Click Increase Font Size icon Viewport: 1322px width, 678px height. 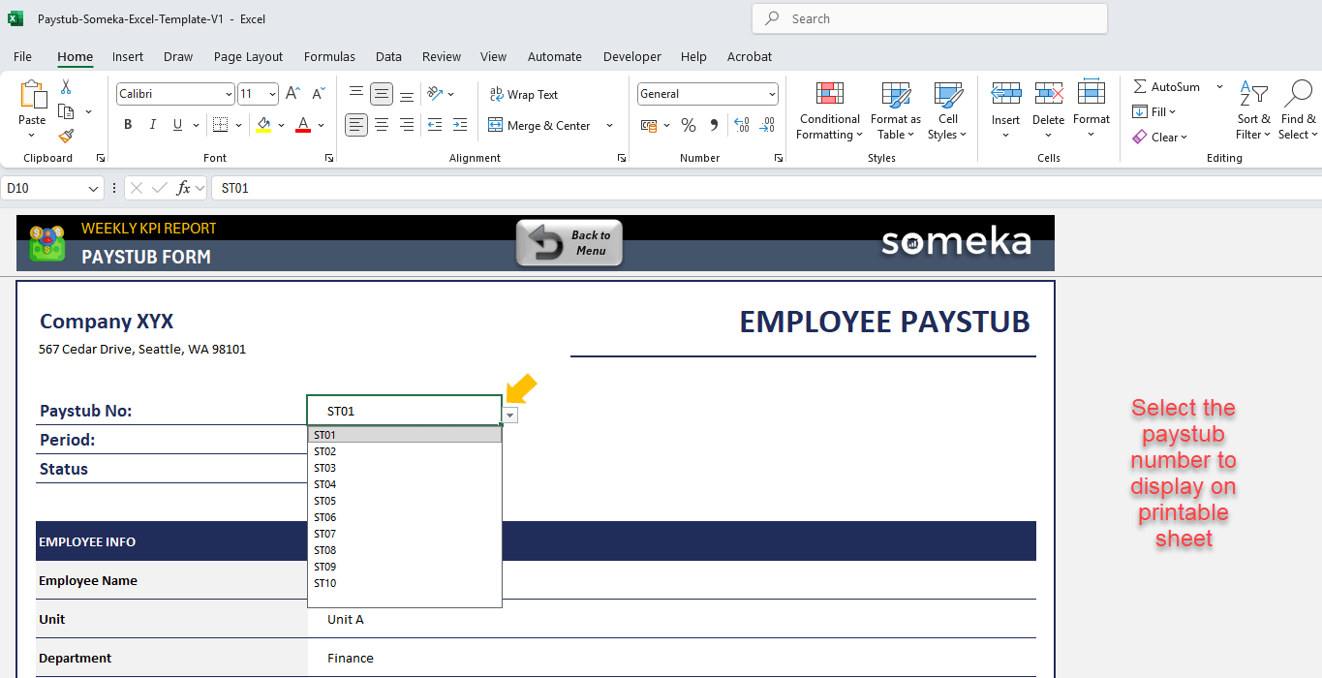(x=292, y=94)
